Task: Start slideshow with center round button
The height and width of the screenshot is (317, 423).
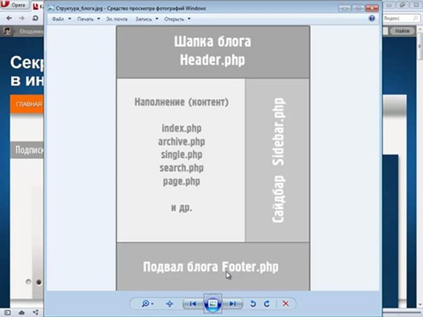Action: coord(212,304)
